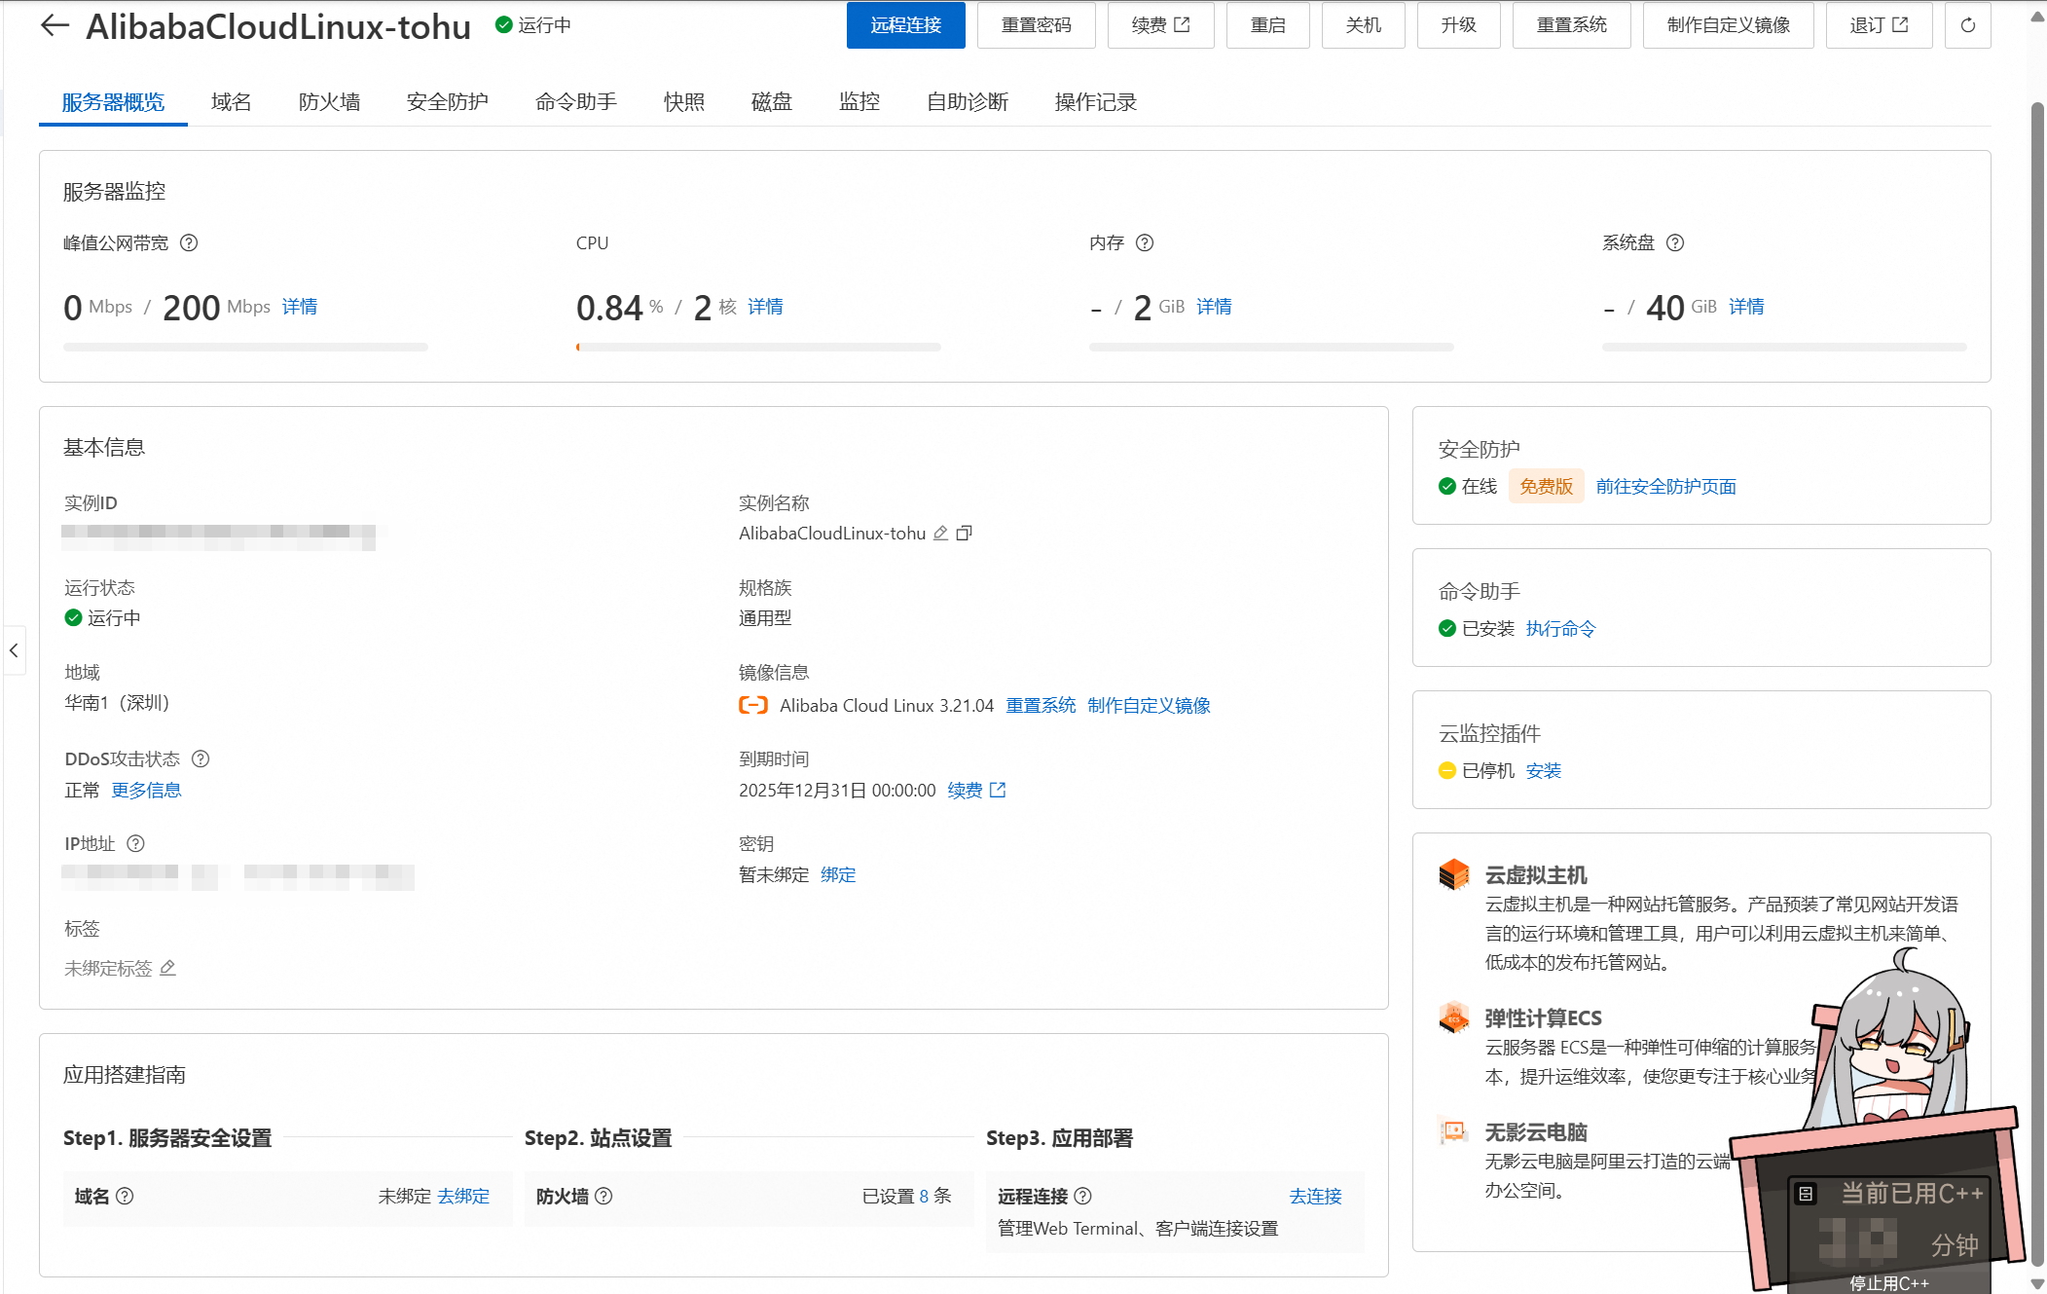This screenshot has width=2047, height=1294.
Task: Switch to the 操作记录 tab
Action: click(x=1096, y=102)
